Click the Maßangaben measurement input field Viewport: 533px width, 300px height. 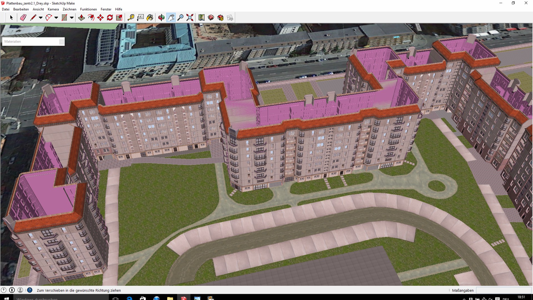pyautogui.click(x=504, y=290)
